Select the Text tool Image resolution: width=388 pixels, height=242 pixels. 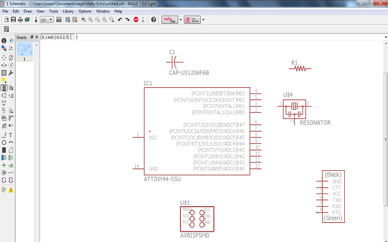[11, 135]
